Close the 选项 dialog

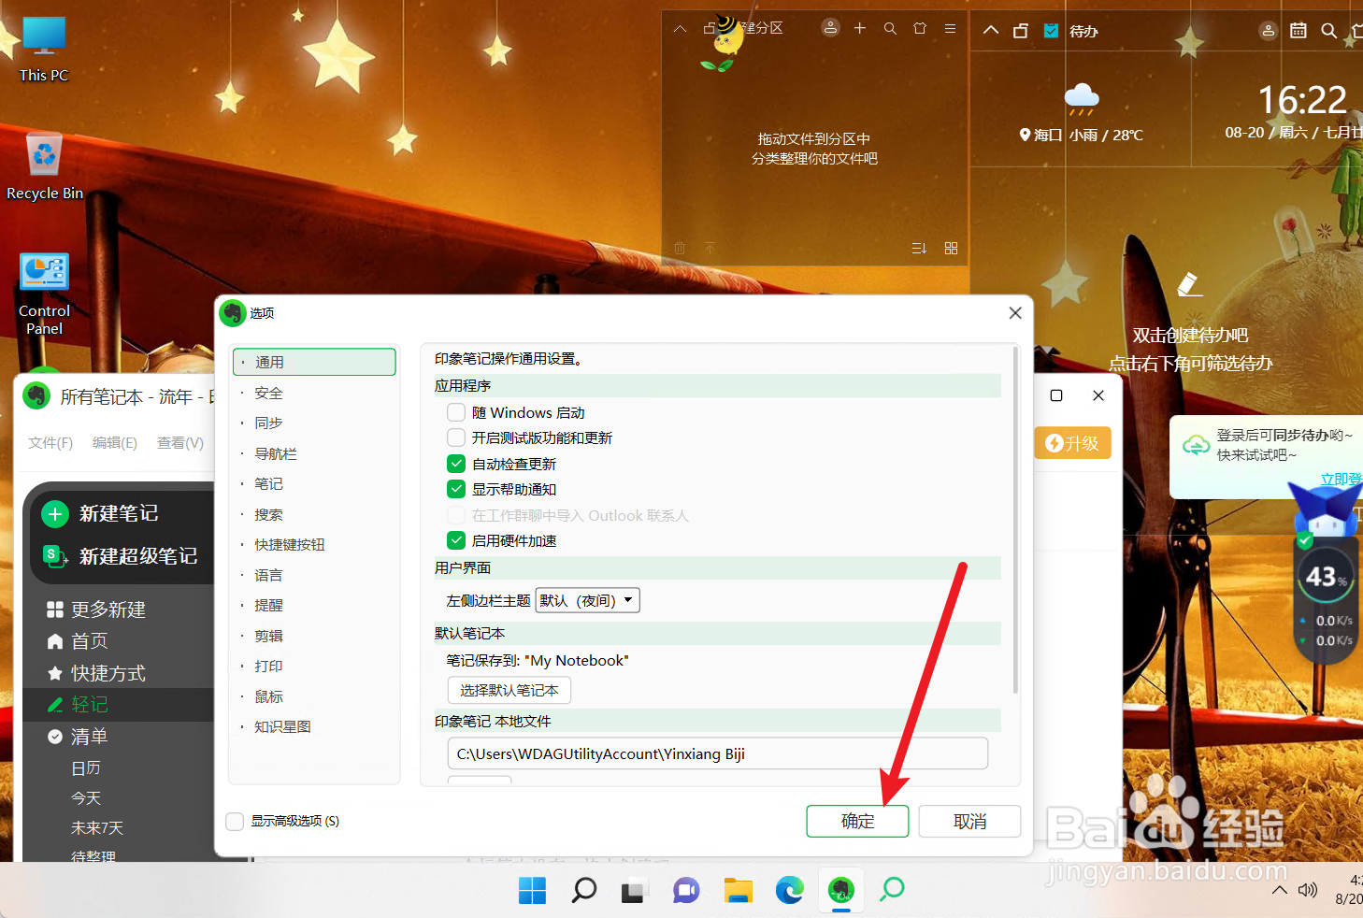[x=1015, y=313]
